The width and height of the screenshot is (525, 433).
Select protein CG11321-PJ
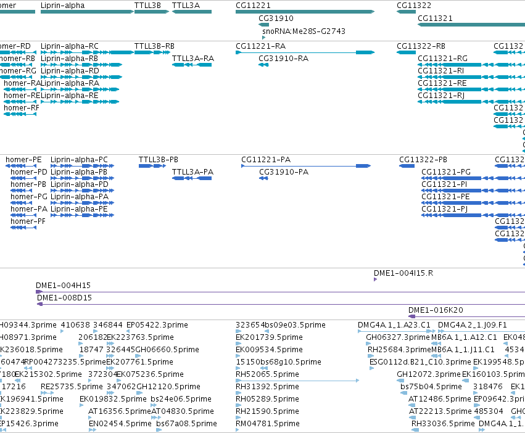pyautogui.click(x=473, y=215)
